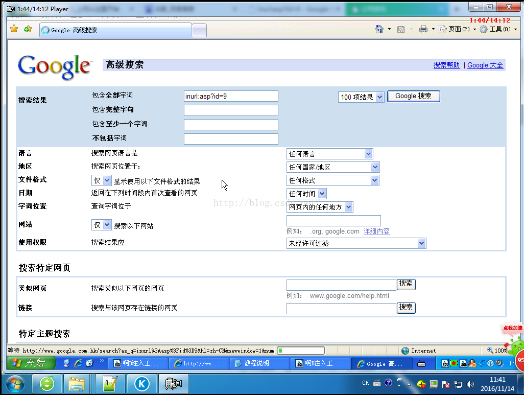524x395 pixels.
Task: Click the printer icon in toolbar
Action: pyautogui.click(x=423, y=29)
